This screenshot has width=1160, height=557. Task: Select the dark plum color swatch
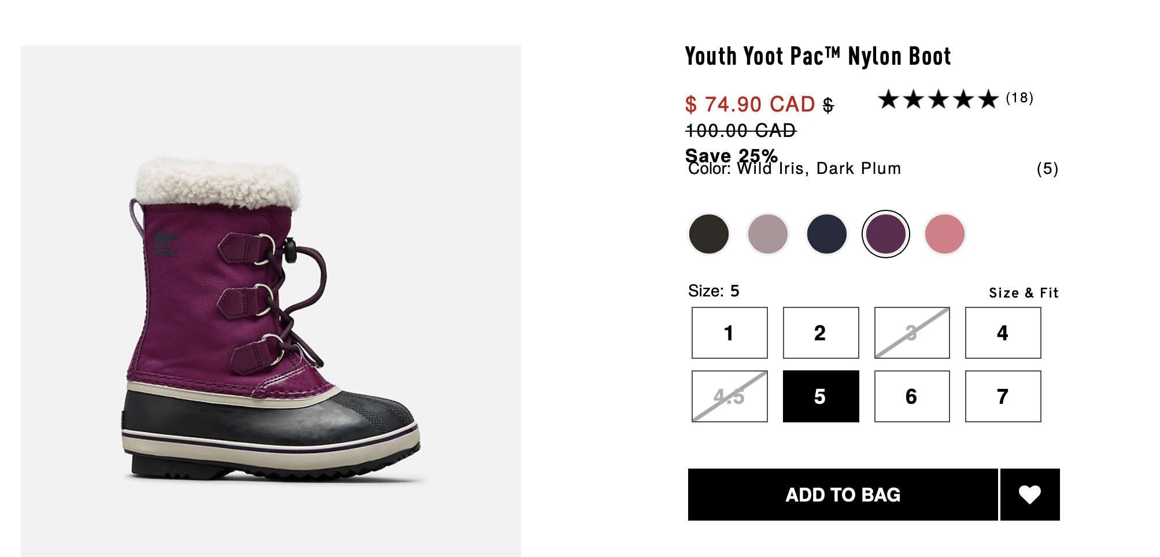(885, 234)
